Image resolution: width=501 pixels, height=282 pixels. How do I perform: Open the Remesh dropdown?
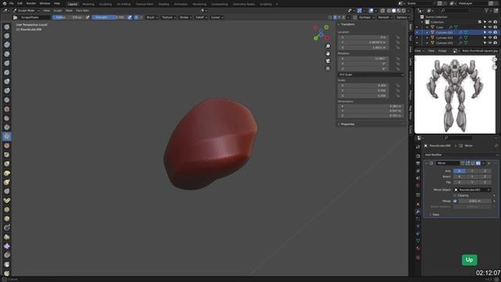(385, 17)
